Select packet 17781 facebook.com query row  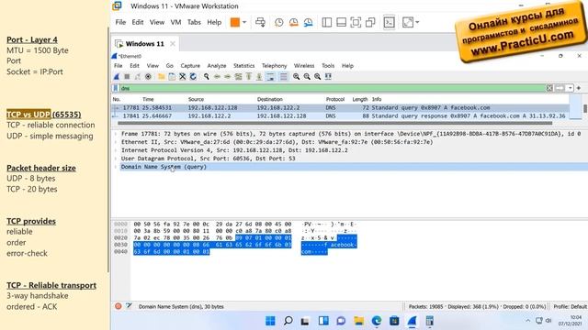(x=341, y=108)
